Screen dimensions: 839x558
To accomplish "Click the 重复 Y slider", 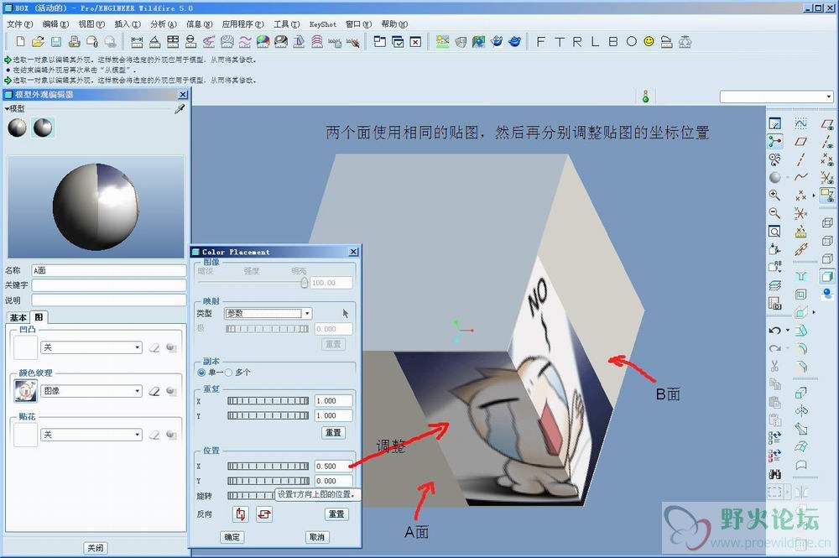I will (x=268, y=415).
